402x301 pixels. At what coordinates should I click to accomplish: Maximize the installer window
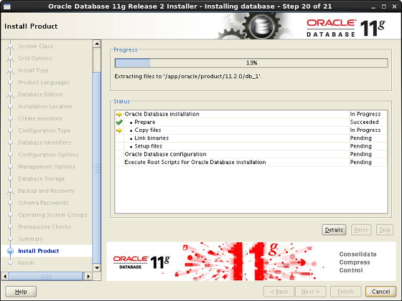(384, 6)
